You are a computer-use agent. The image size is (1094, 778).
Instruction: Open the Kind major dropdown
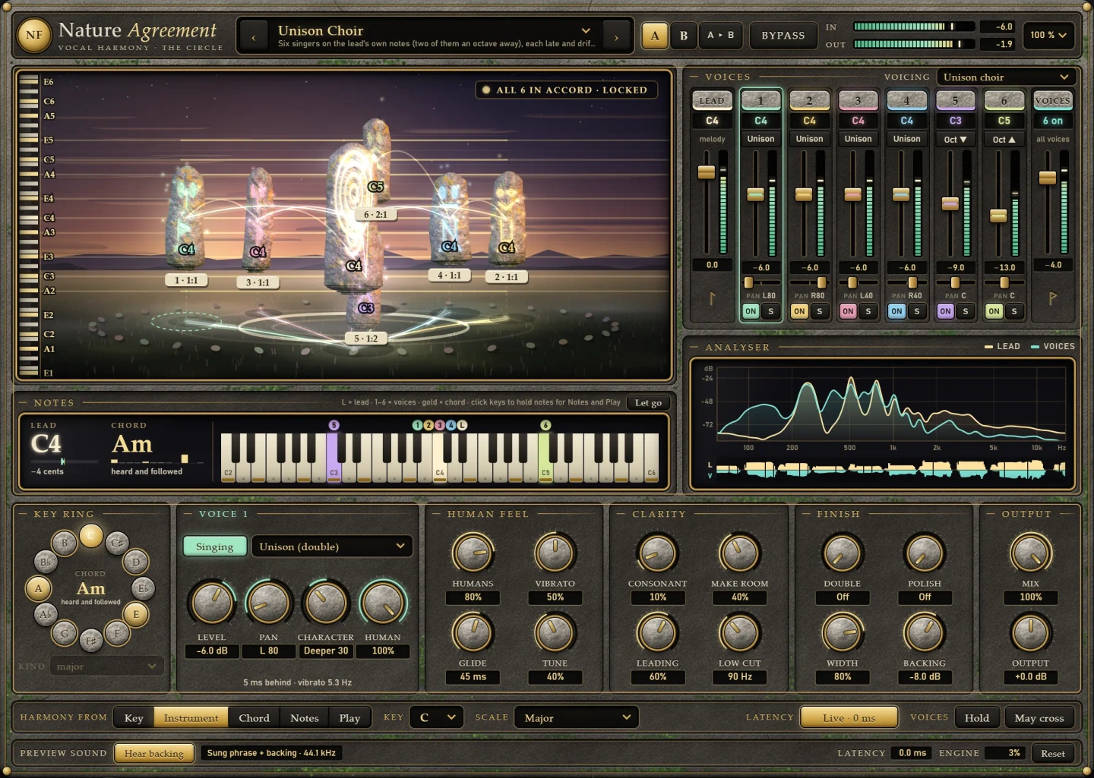[x=106, y=666]
